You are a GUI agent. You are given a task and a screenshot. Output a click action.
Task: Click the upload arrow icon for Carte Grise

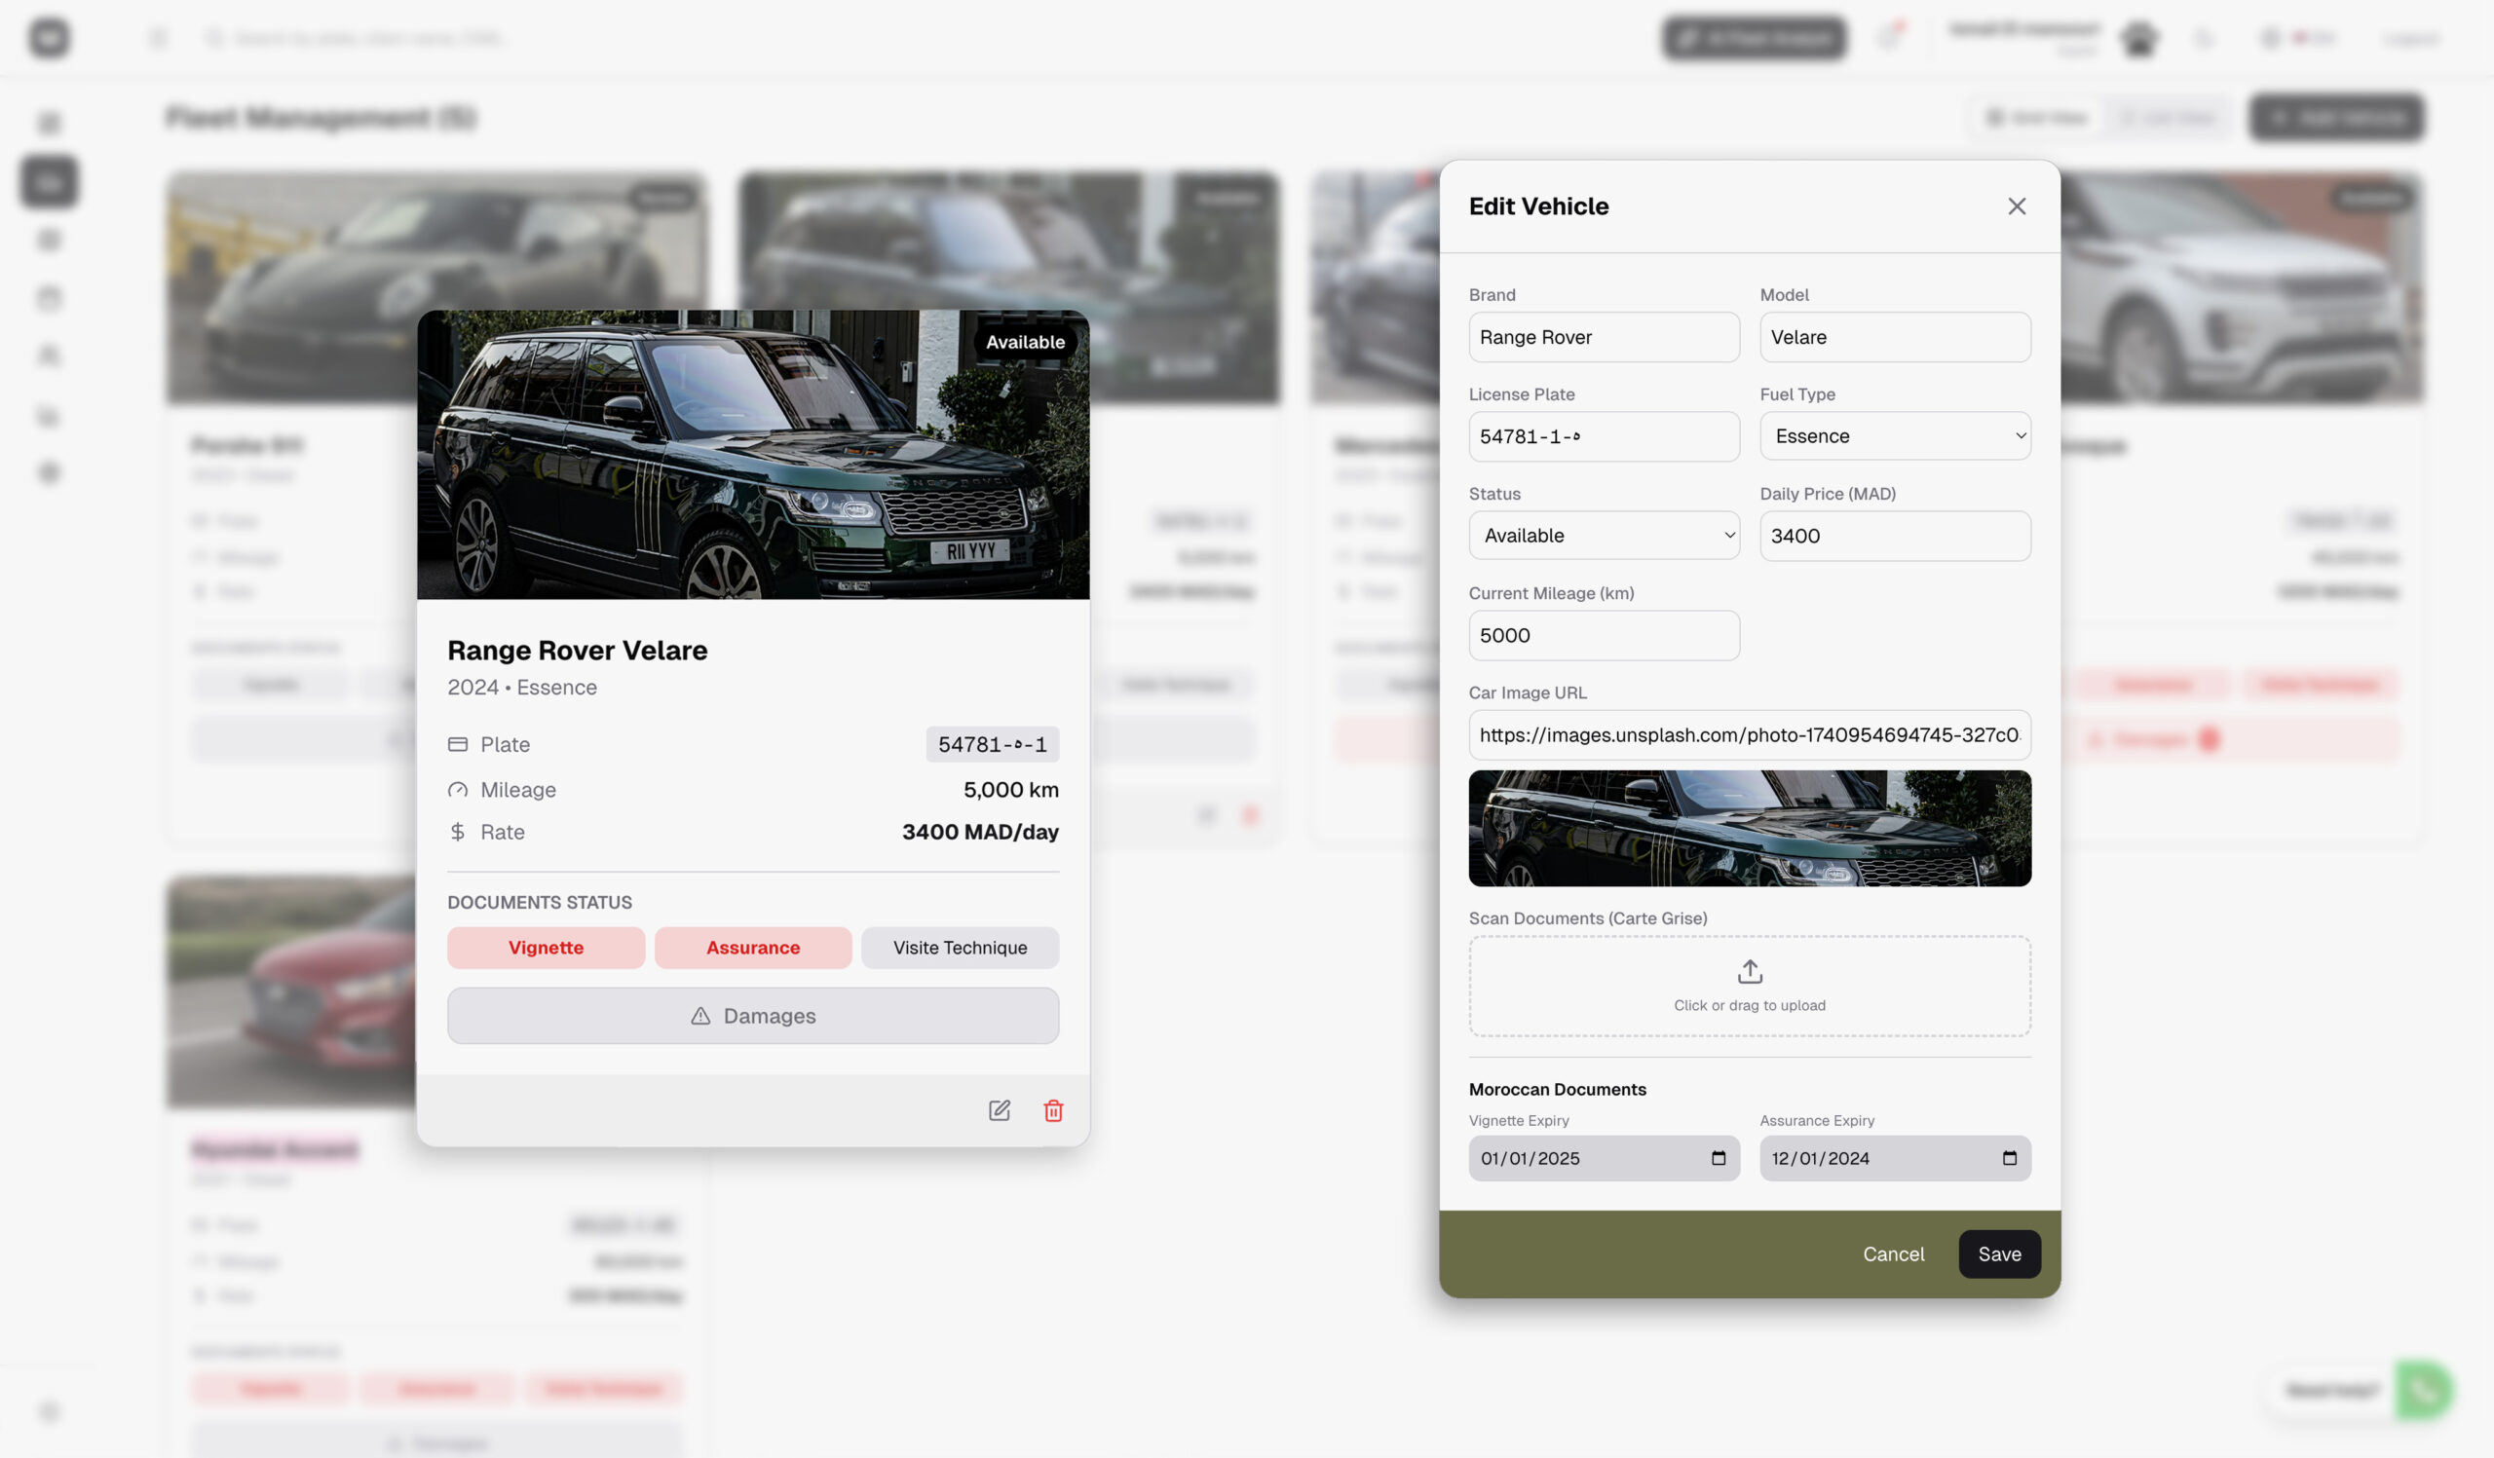1749,971
